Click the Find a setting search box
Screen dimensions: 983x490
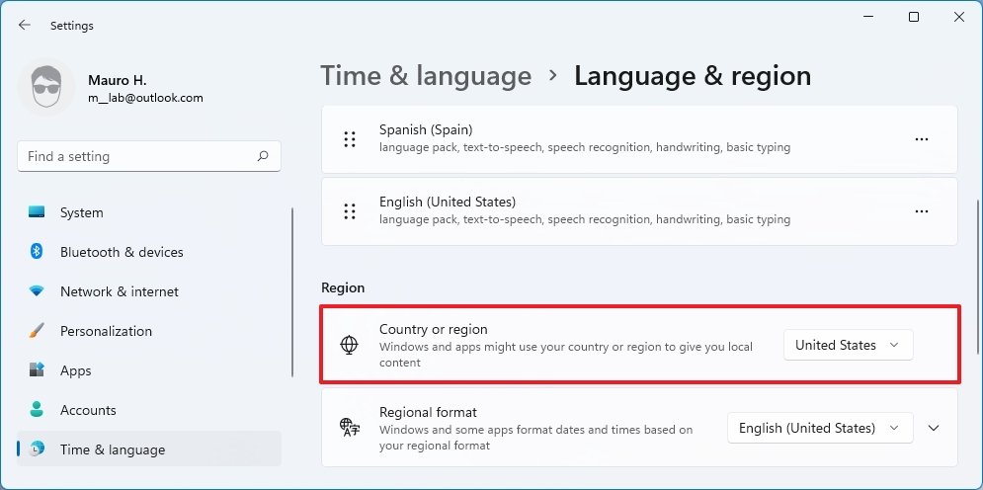pyautogui.click(x=138, y=156)
